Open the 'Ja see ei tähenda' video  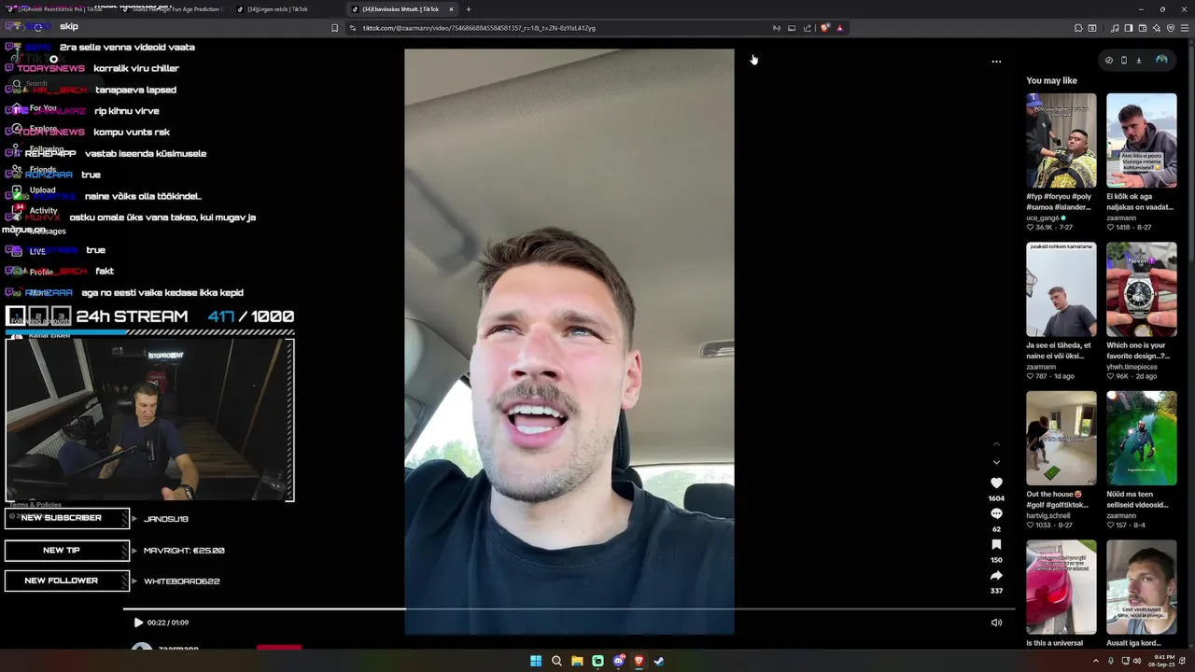pos(1061,289)
